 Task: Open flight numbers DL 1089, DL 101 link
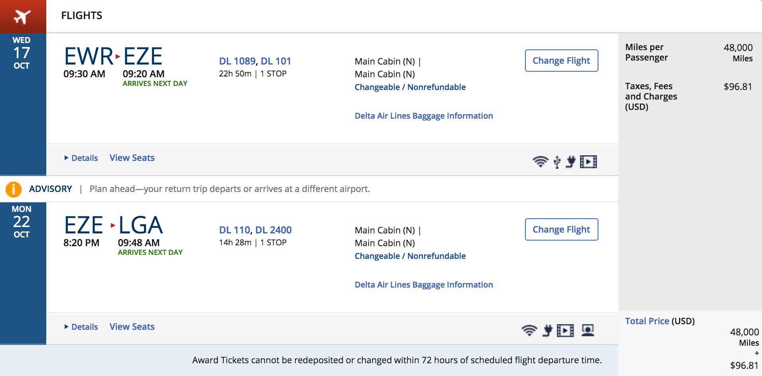tap(255, 61)
